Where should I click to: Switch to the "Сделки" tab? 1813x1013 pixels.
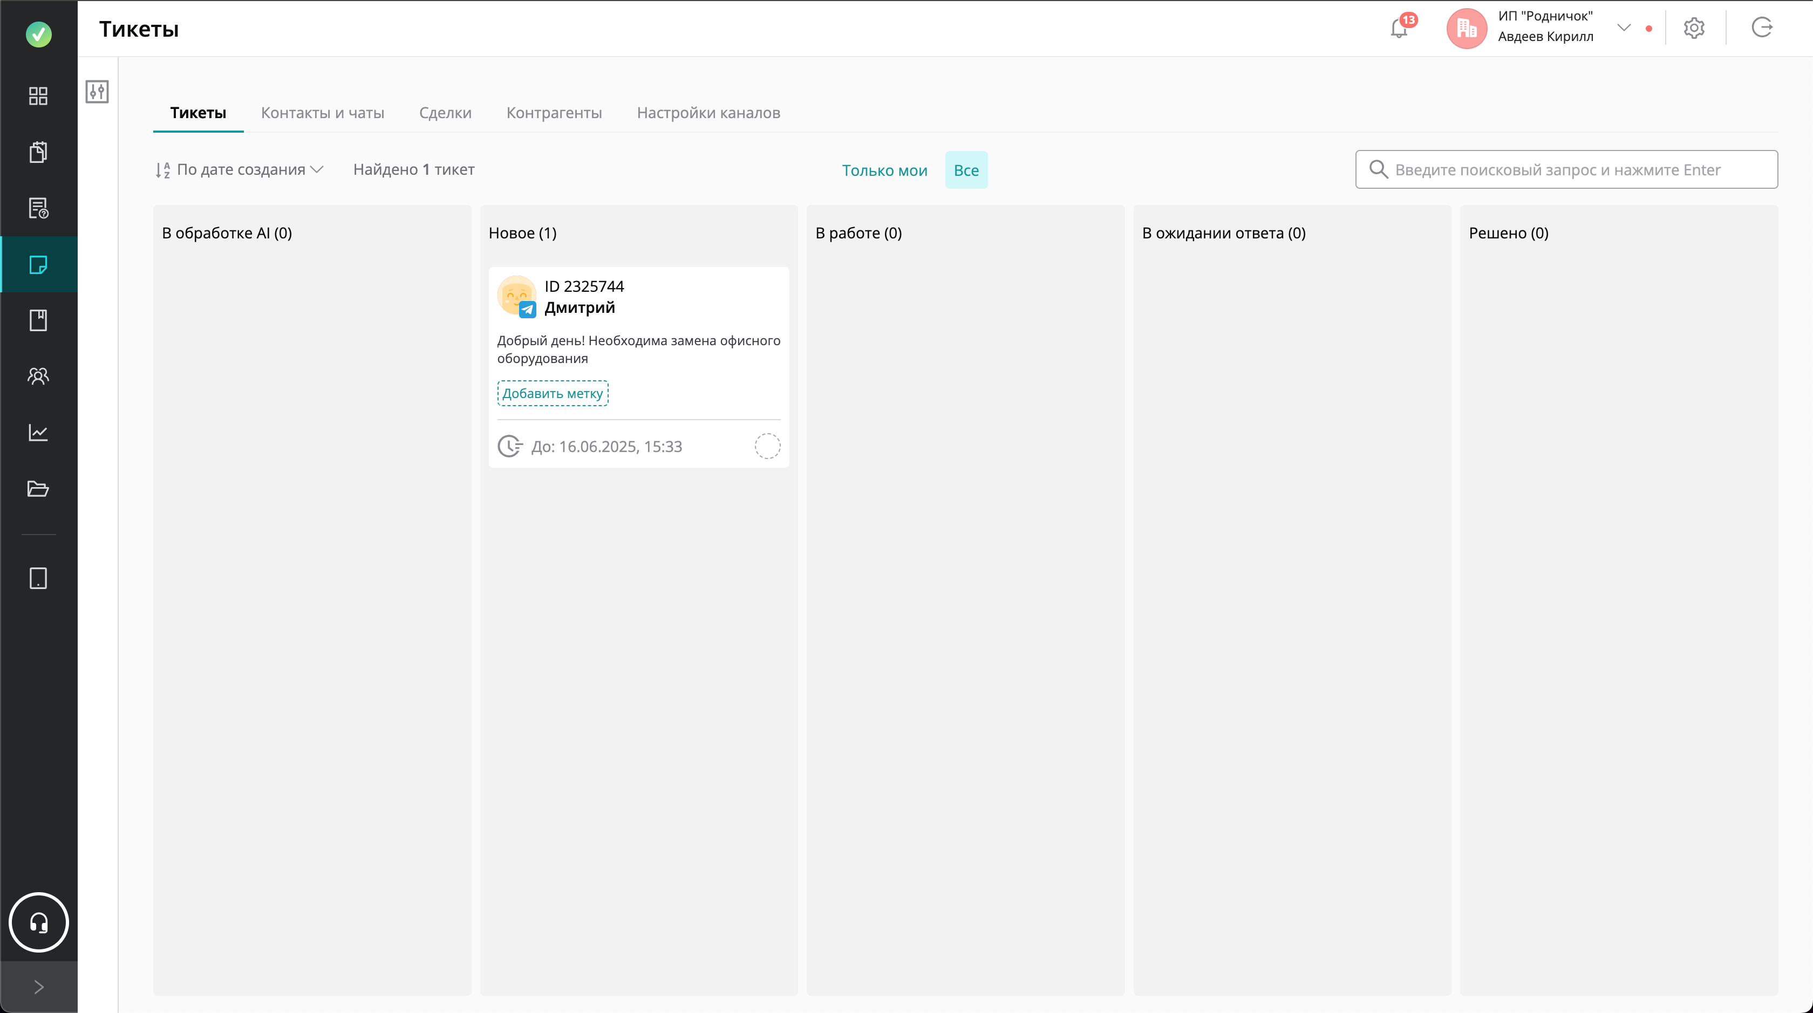[445, 113]
